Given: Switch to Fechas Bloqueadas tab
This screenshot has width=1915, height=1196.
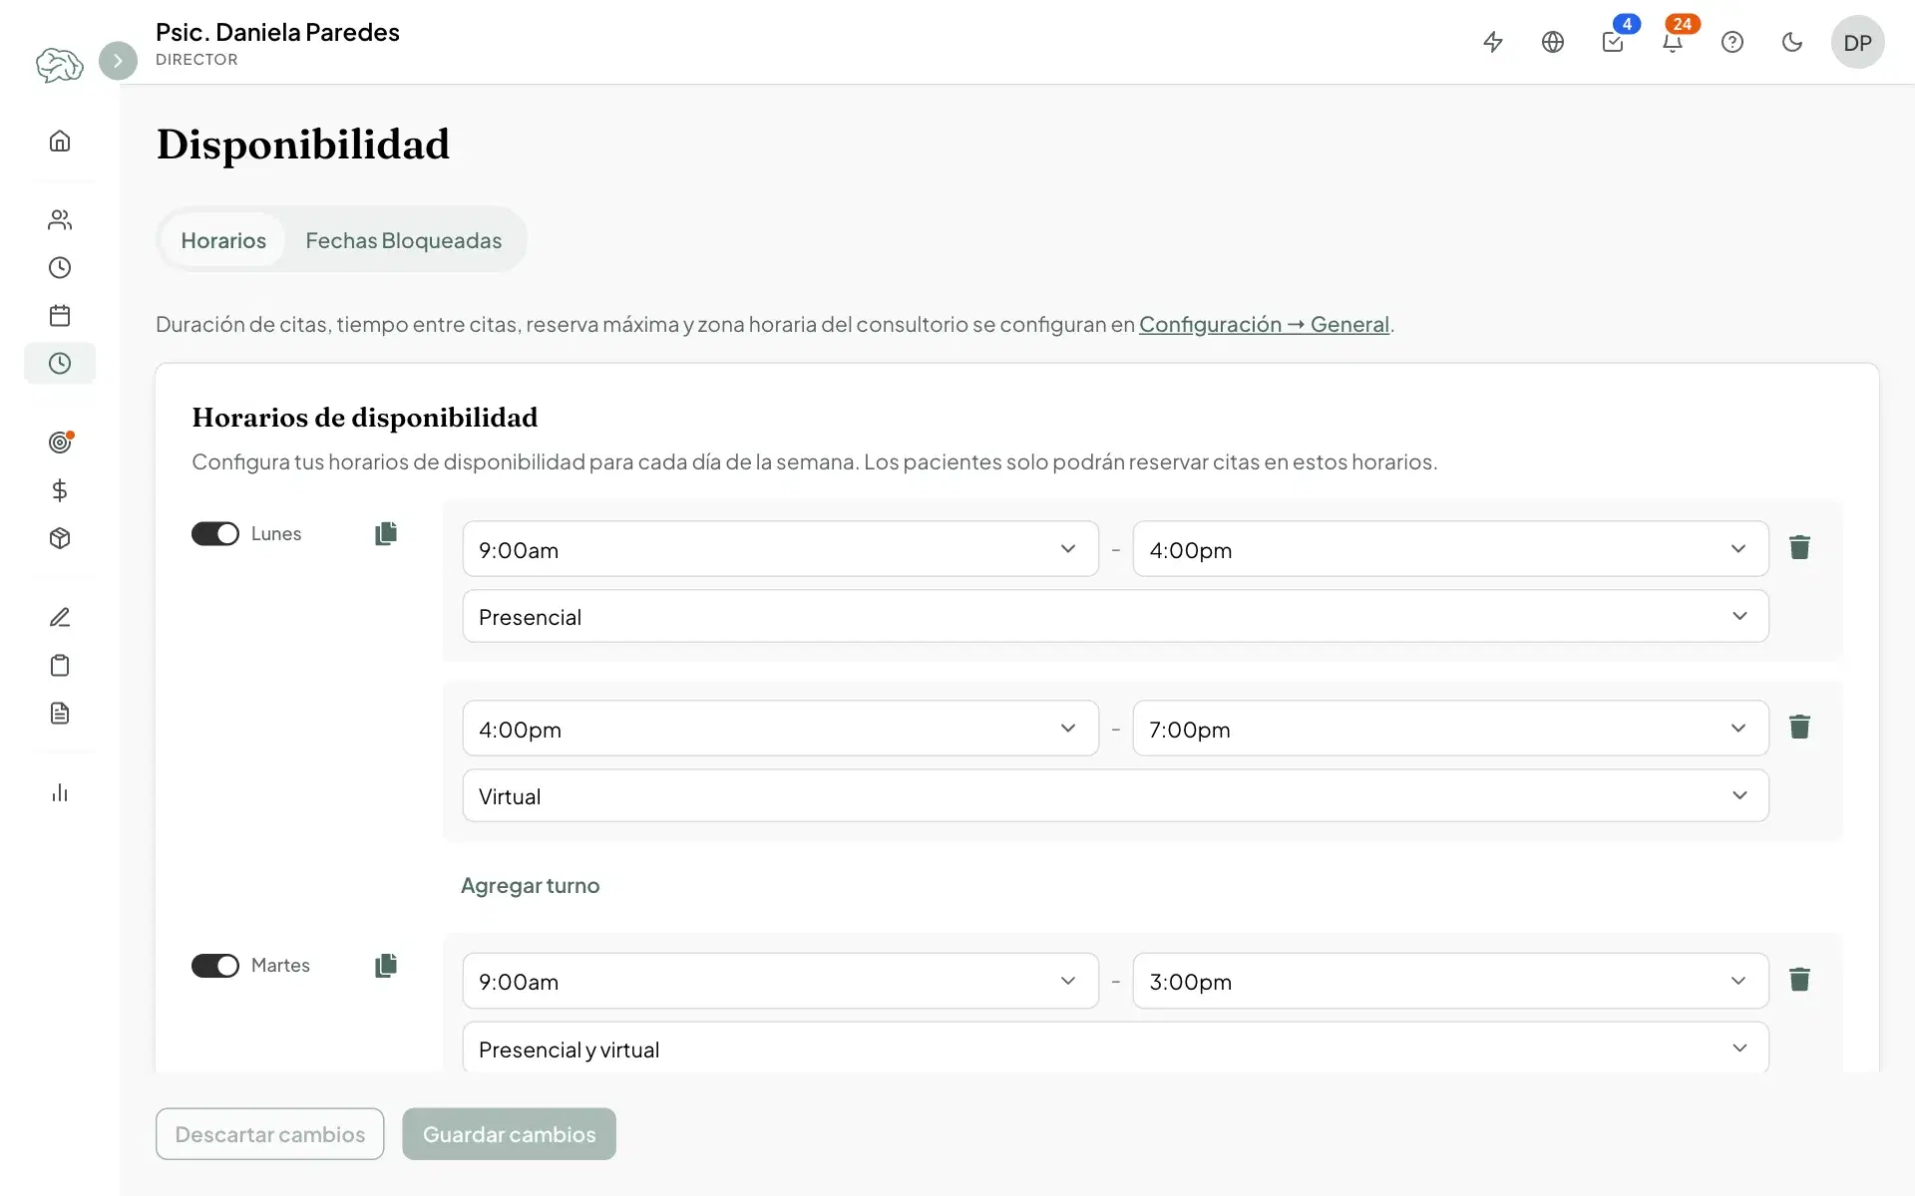Looking at the screenshot, I should coord(403,240).
